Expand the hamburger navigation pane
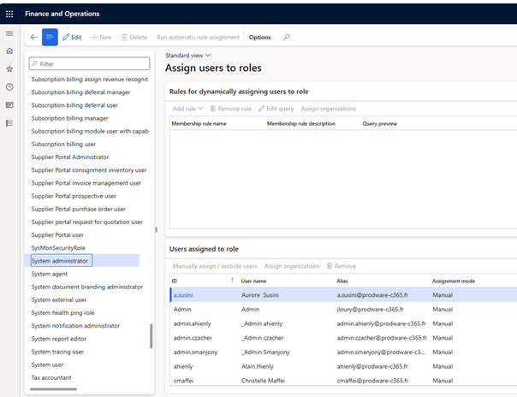 (9, 33)
